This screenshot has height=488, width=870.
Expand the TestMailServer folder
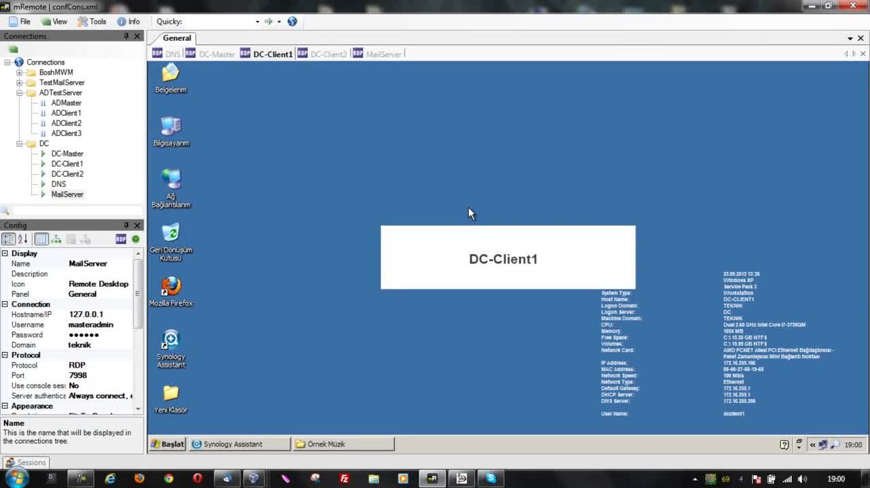coord(20,83)
